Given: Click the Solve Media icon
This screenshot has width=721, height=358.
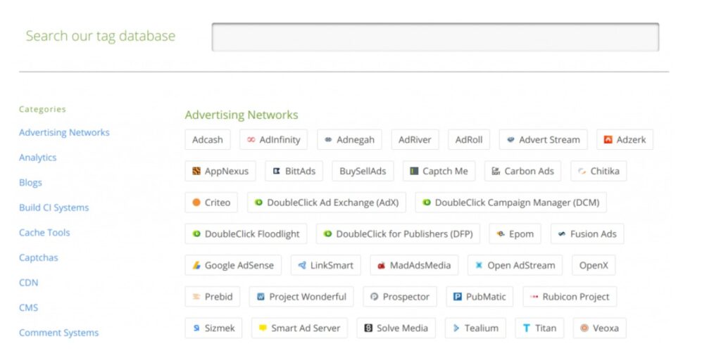Looking at the screenshot, I should [368, 328].
